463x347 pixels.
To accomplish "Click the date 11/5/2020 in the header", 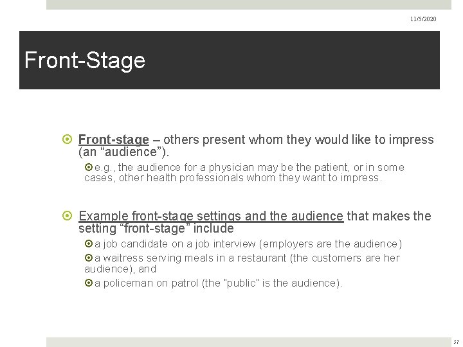I will 424,20.
